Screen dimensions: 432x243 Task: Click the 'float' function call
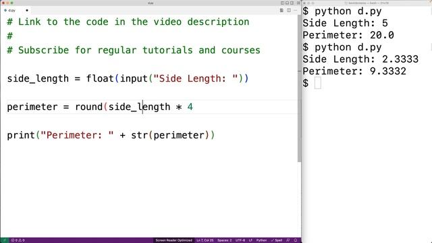pyautogui.click(x=100, y=79)
